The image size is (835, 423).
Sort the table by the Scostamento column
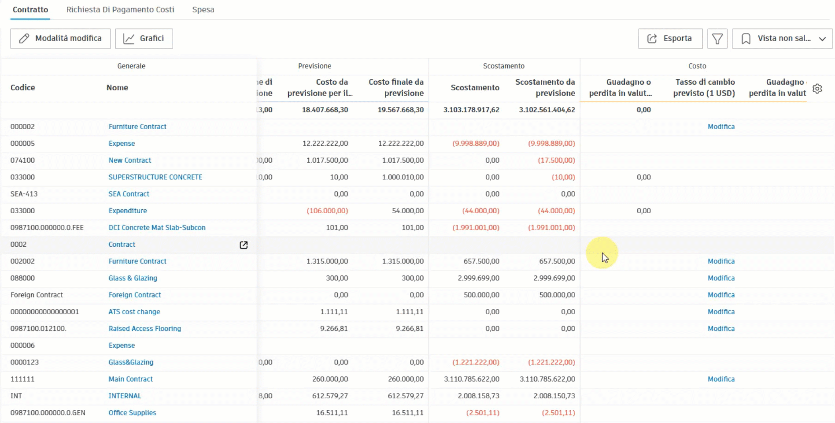(475, 87)
